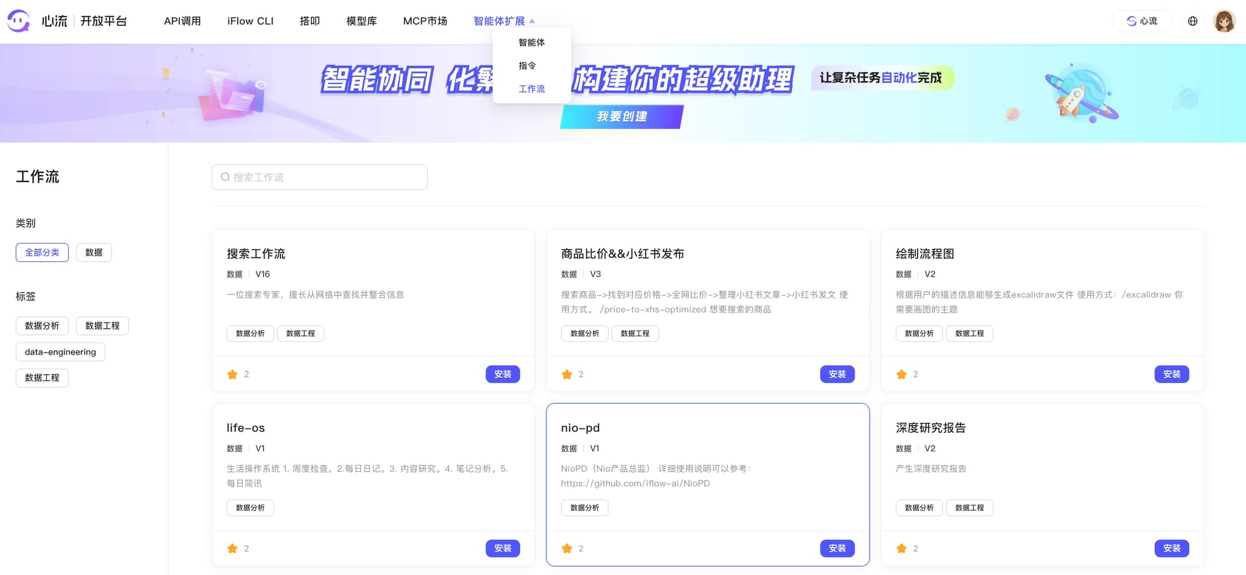Click the star icon on 搜索工作流 card
The image size is (1246, 575).
pos(232,374)
